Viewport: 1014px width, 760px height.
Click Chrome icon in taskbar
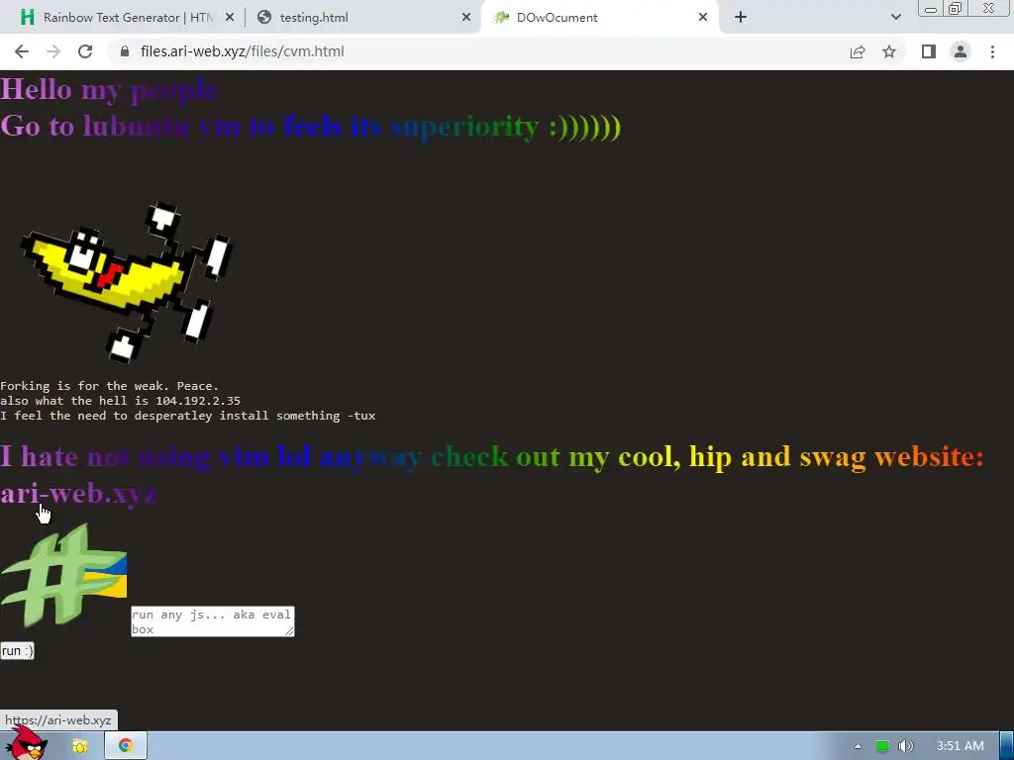pos(126,746)
